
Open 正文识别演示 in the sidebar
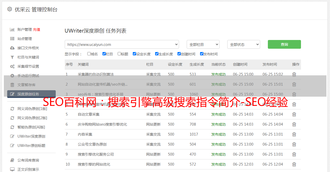(28, 169)
